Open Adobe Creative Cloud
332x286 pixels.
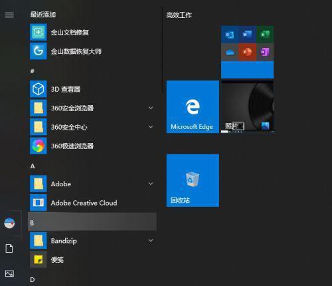coord(93,203)
